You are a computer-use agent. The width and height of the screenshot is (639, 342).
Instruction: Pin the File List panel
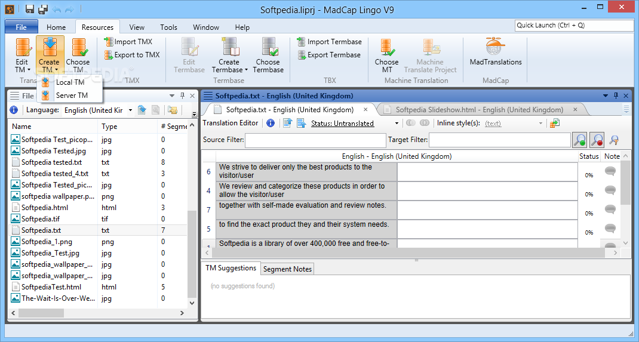pos(183,95)
